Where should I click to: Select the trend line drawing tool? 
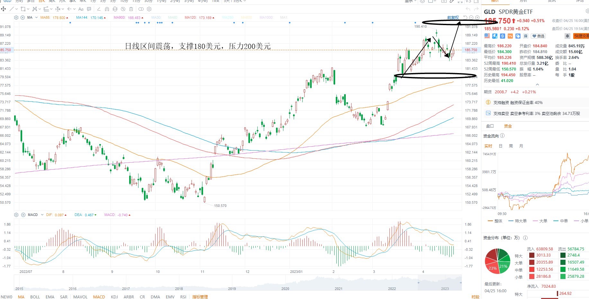click(12, 9)
